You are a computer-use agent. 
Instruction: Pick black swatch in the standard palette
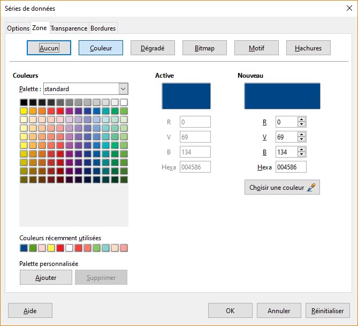tap(24, 102)
